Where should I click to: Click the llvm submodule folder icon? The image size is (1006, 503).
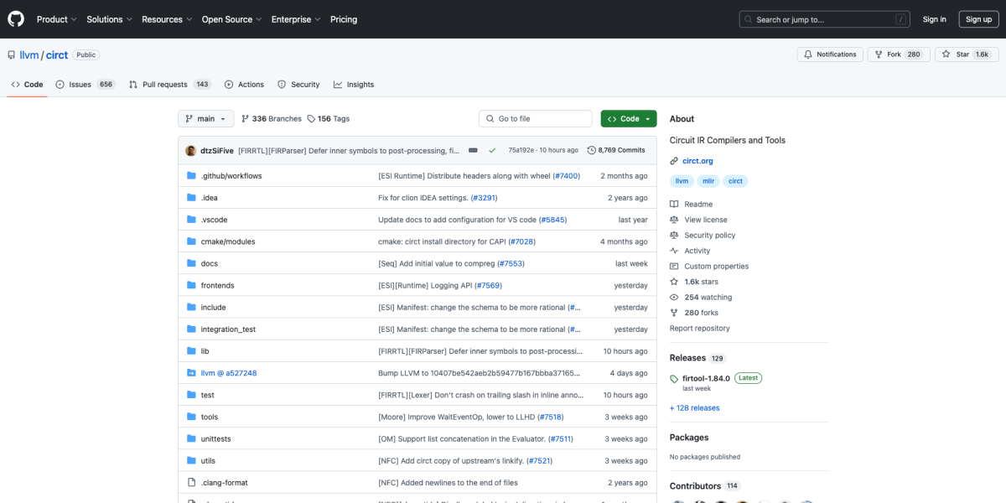point(191,373)
